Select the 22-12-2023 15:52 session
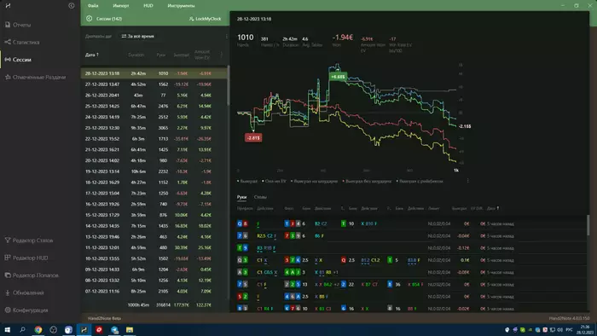 coord(154,139)
